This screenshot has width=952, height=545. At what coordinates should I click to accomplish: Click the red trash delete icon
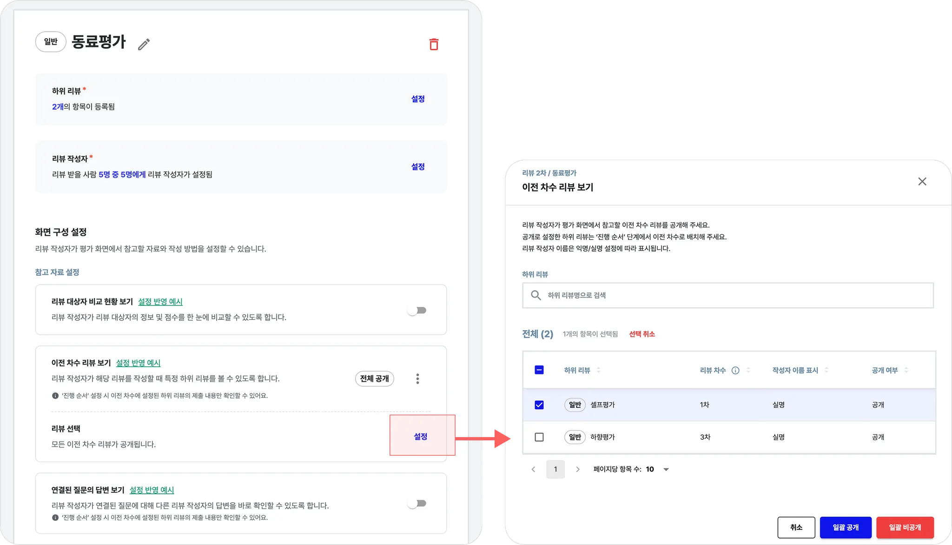434,44
